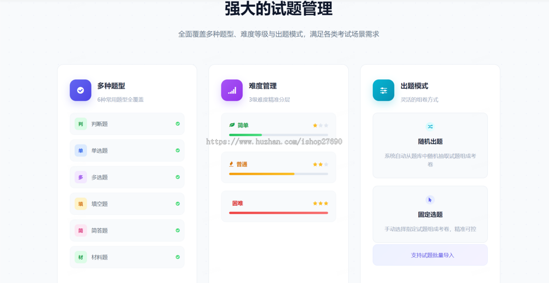Click the 难度管理 card title
The width and height of the screenshot is (549, 283).
click(263, 85)
